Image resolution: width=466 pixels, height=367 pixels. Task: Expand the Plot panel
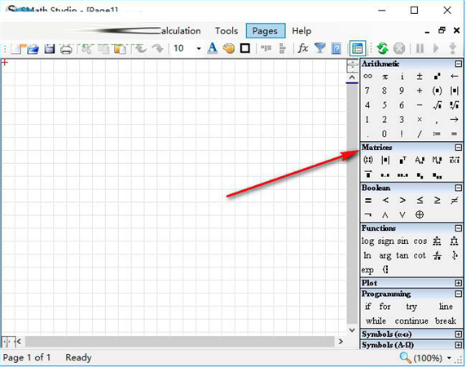pyautogui.click(x=459, y=283)
